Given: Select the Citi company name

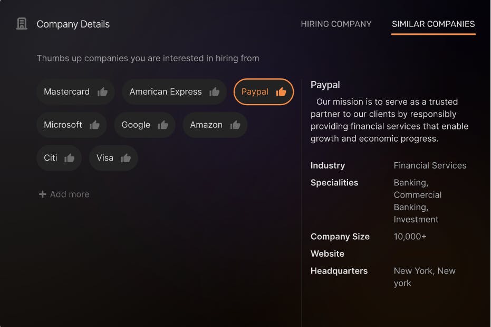Looking at the screenshot, I should [x=51, y=158].
